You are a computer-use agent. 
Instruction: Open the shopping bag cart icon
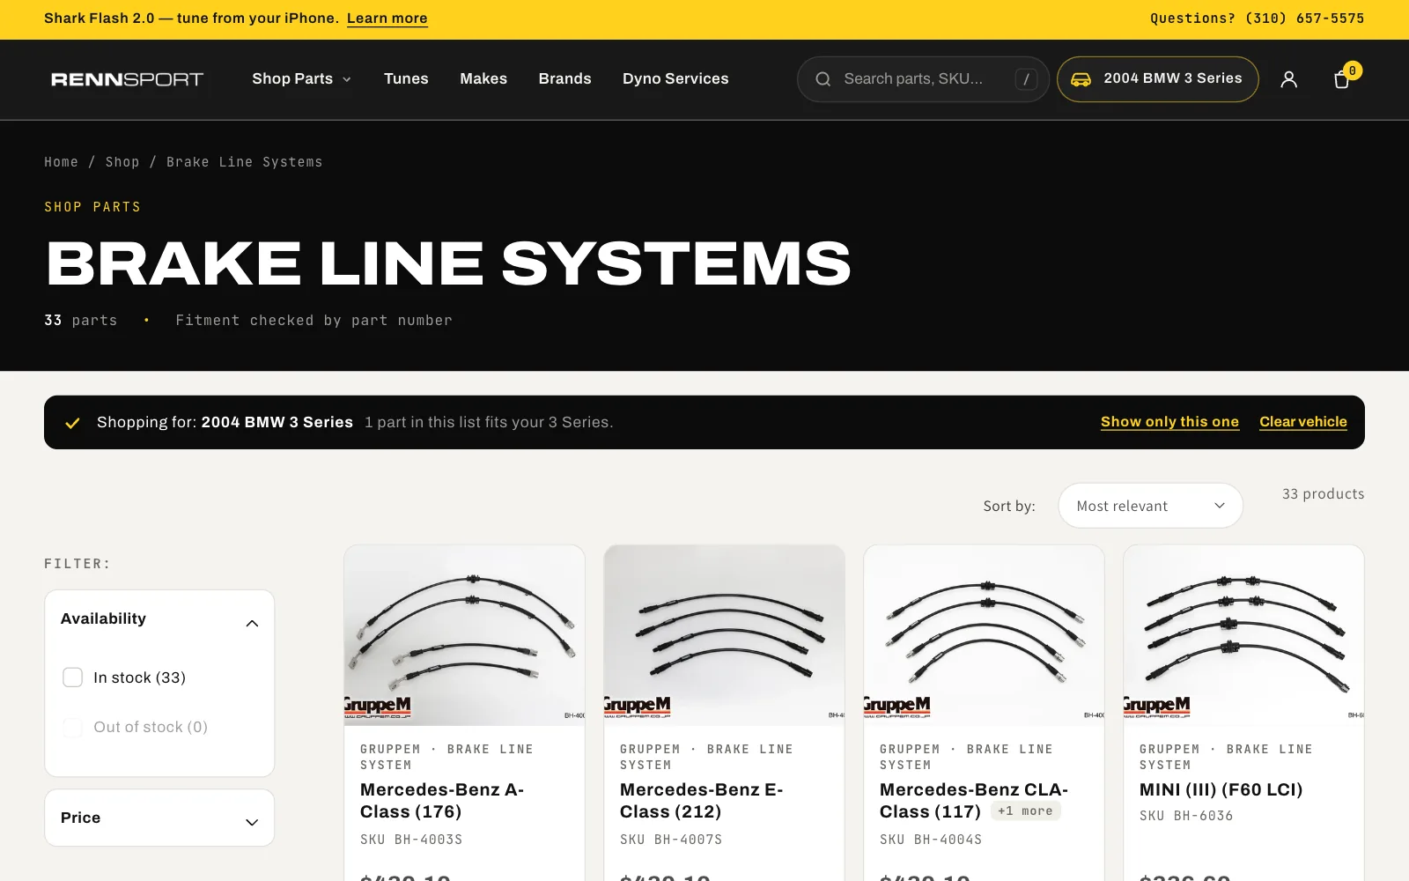point(1342,79)
